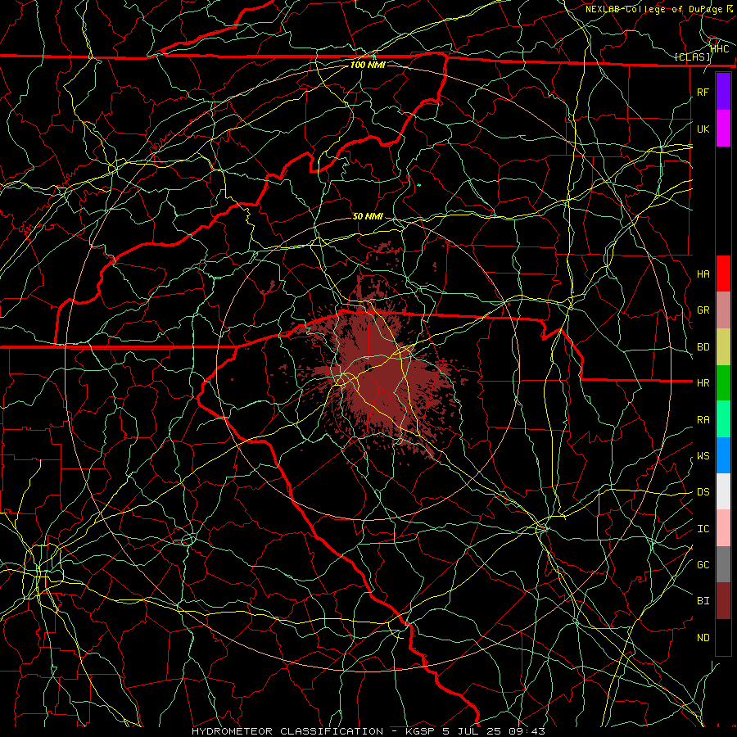Click the RF legend label
Viewport: 737px width, 737px height.
pyautogui.click(x=703, y=92)
